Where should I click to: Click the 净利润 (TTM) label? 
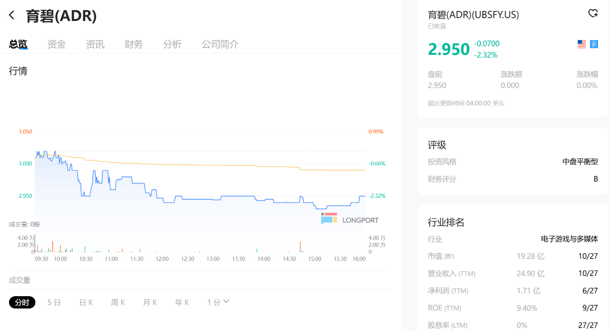pyautogui.click(x=448, y=291)
